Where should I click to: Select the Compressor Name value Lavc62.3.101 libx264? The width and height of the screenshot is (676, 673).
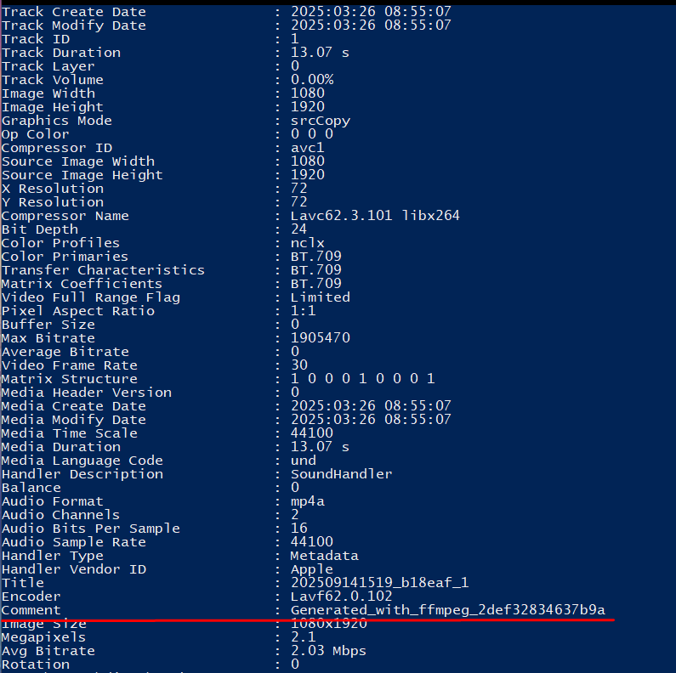375,216
